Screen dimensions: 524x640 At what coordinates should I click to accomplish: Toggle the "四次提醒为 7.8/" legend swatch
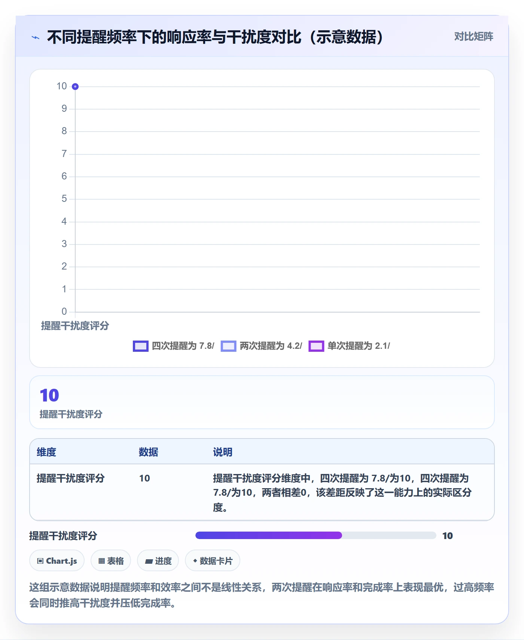(x=141, y=346)
